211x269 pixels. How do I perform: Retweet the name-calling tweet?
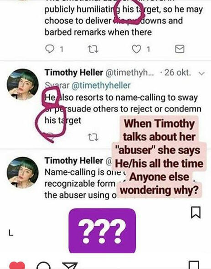(x=93, y=137)
